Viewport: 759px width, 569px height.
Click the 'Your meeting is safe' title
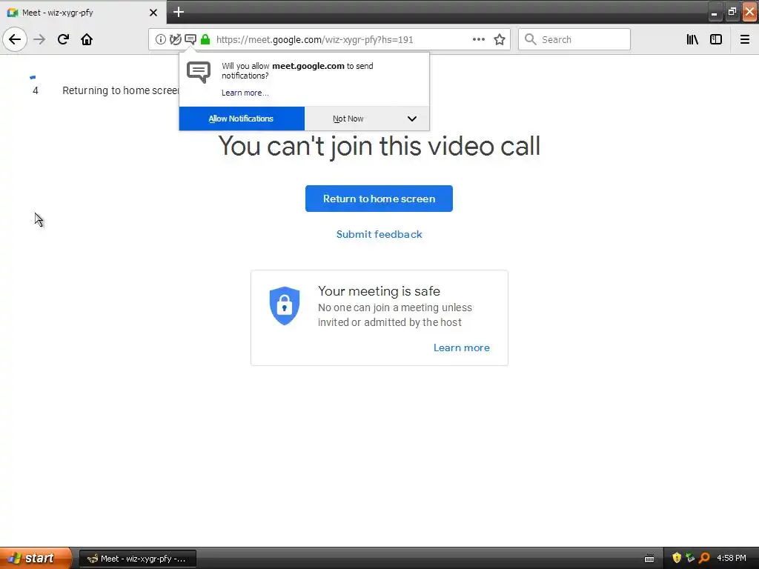point(379,291)
